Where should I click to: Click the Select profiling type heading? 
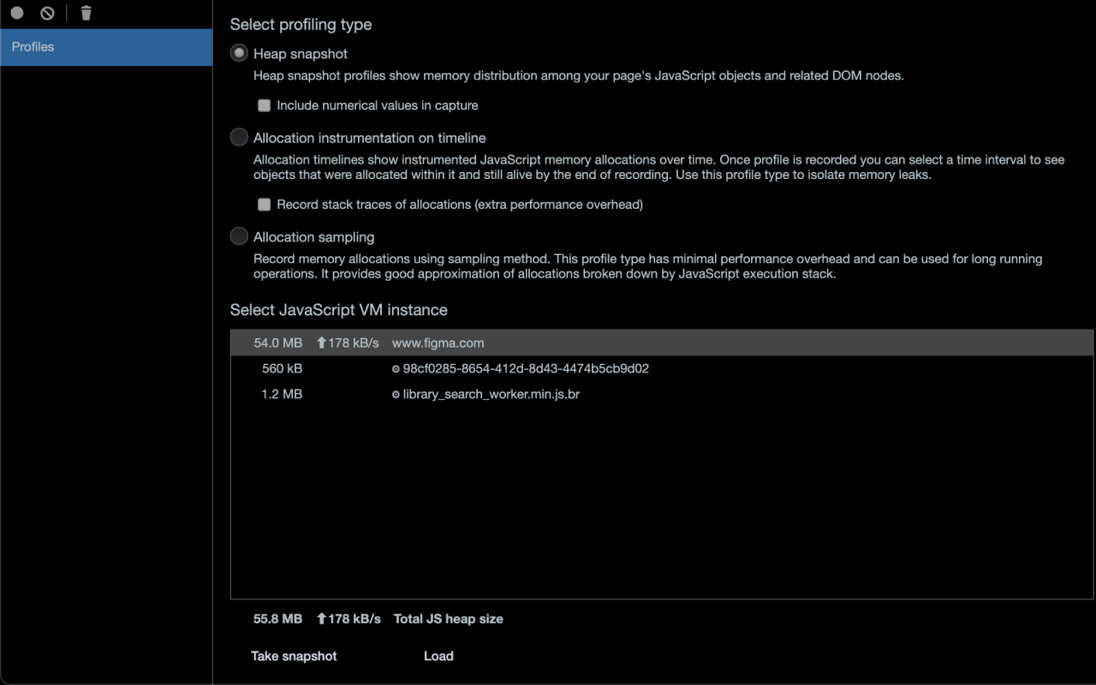(x=300, y=24)
